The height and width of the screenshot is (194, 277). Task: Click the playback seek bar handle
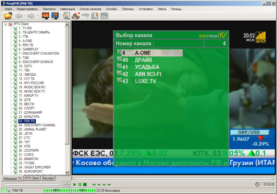click(273, 178)
